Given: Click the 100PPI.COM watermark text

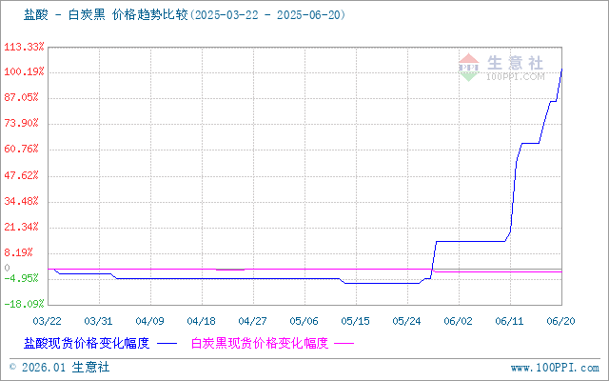Looking at the screenshot, I should (x=516, y=76).
